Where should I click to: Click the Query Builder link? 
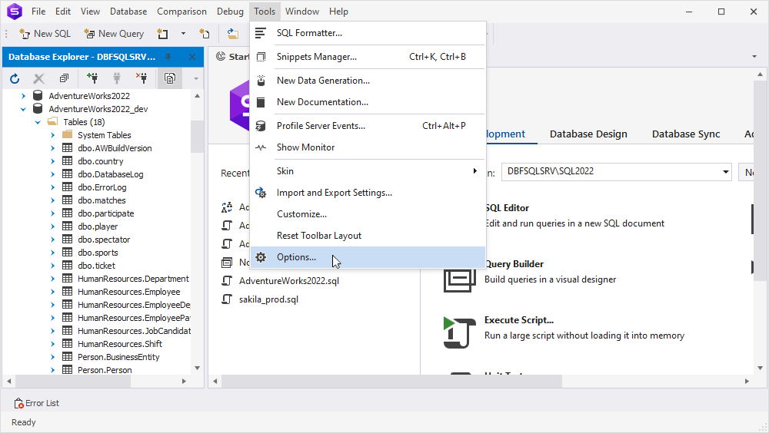click(x=514, y=265)
